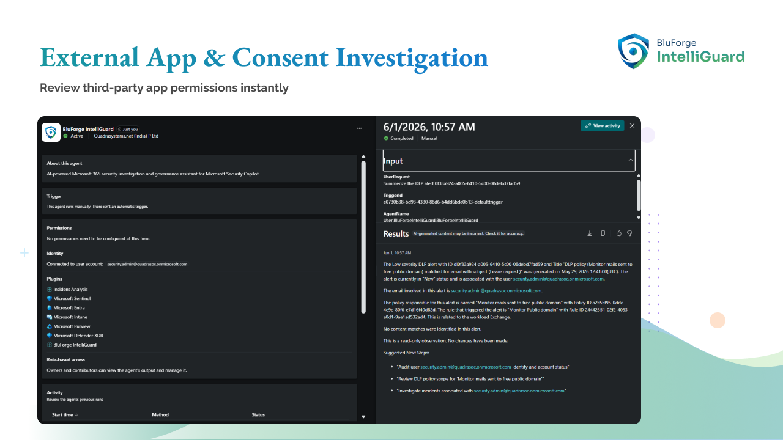Click the Microsoft Defender XDR plugin name
This screenshot has height=440, width=783.
(x=78, y=335)
